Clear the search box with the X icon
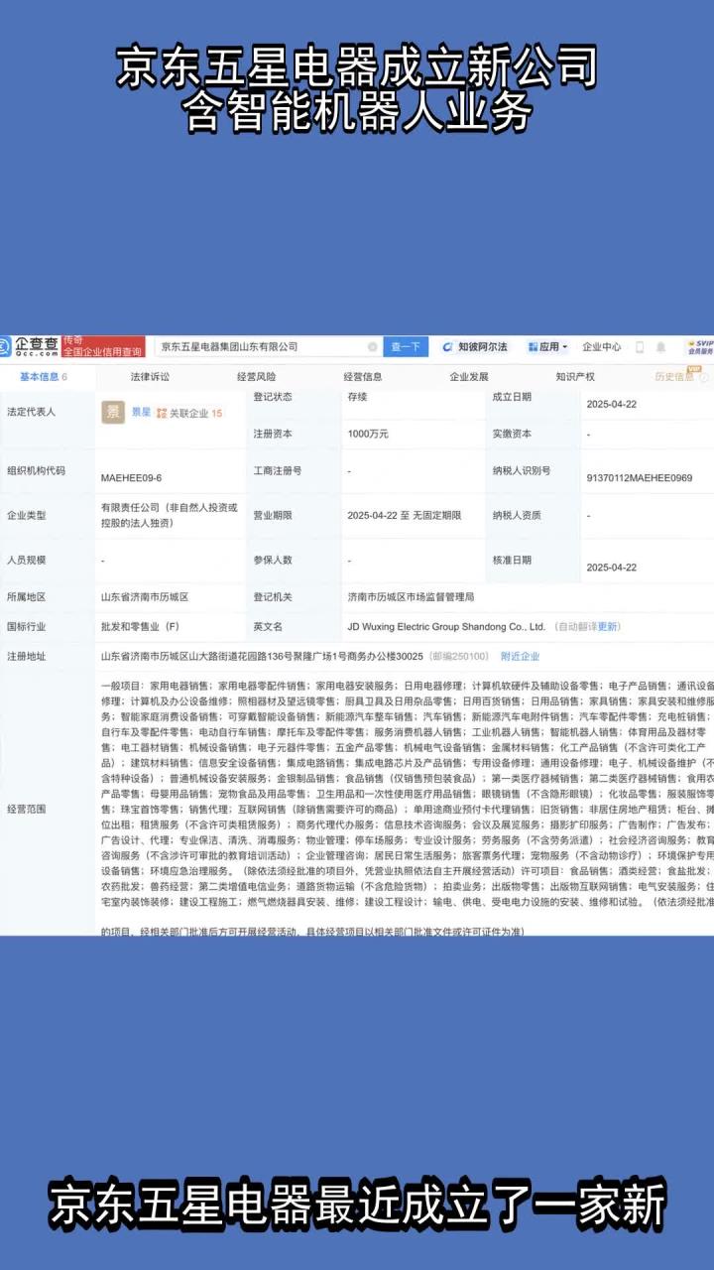Screen dimensions: 714x1270 pyautogui.click(x=372, y=347)
